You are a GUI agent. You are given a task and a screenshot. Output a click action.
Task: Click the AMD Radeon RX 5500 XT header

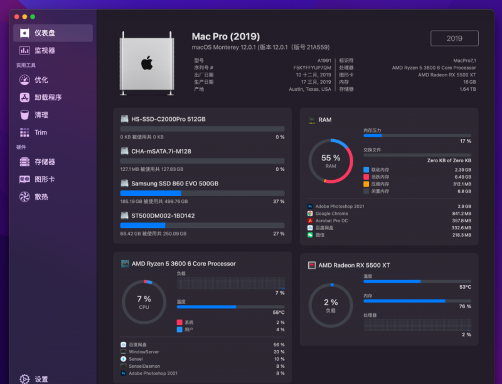[354, 265]
